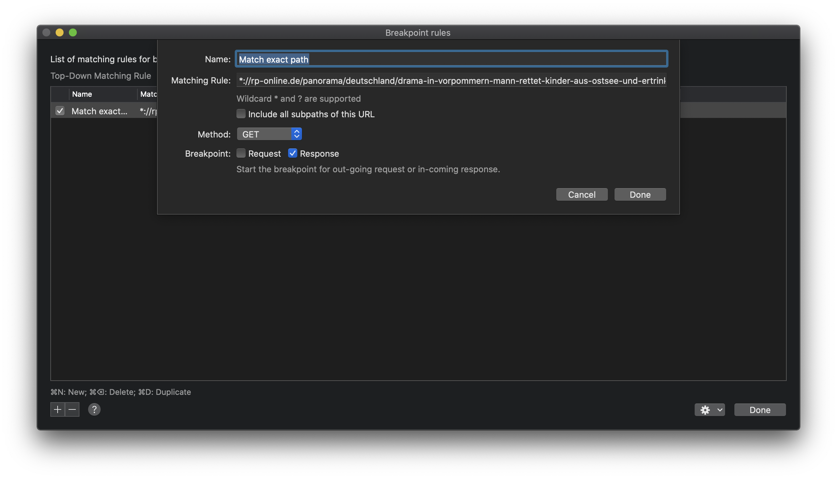Image resolution: width=837 pixels, height=479 pixels.
Task: Change GET to another HTTP method
Action: point(269,134)
